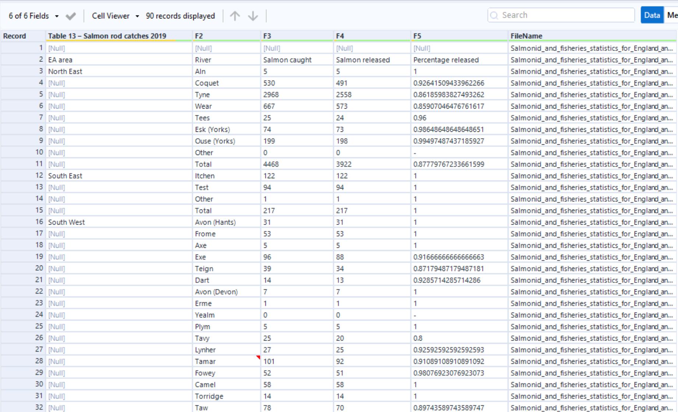Open the Metadata tab at the right edge
Image resolution: width=678 pixels, height=412 pixels.
pos(672,15)
